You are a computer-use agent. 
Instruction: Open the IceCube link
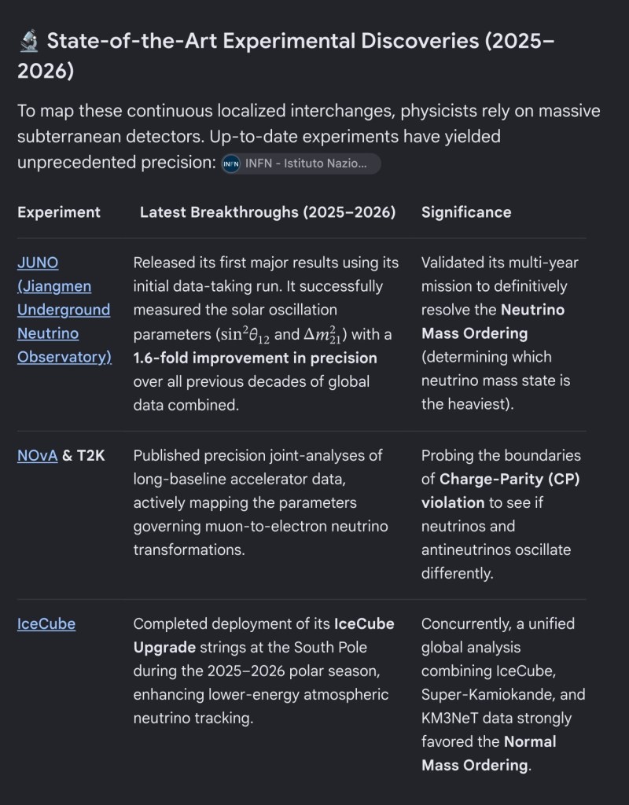point(46,623)
